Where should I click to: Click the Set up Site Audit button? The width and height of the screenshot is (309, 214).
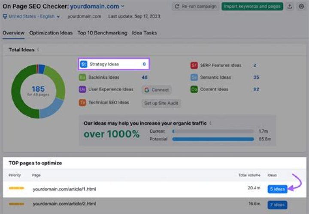point(162,103)
